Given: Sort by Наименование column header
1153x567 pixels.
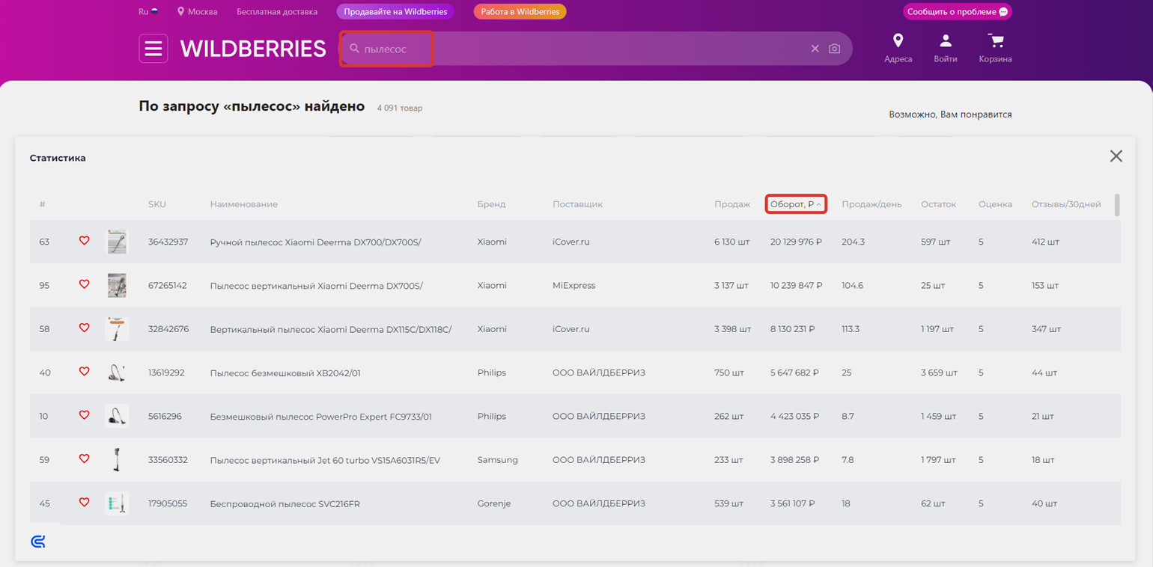Looking at the screenshot, I should tap(243, 204).
